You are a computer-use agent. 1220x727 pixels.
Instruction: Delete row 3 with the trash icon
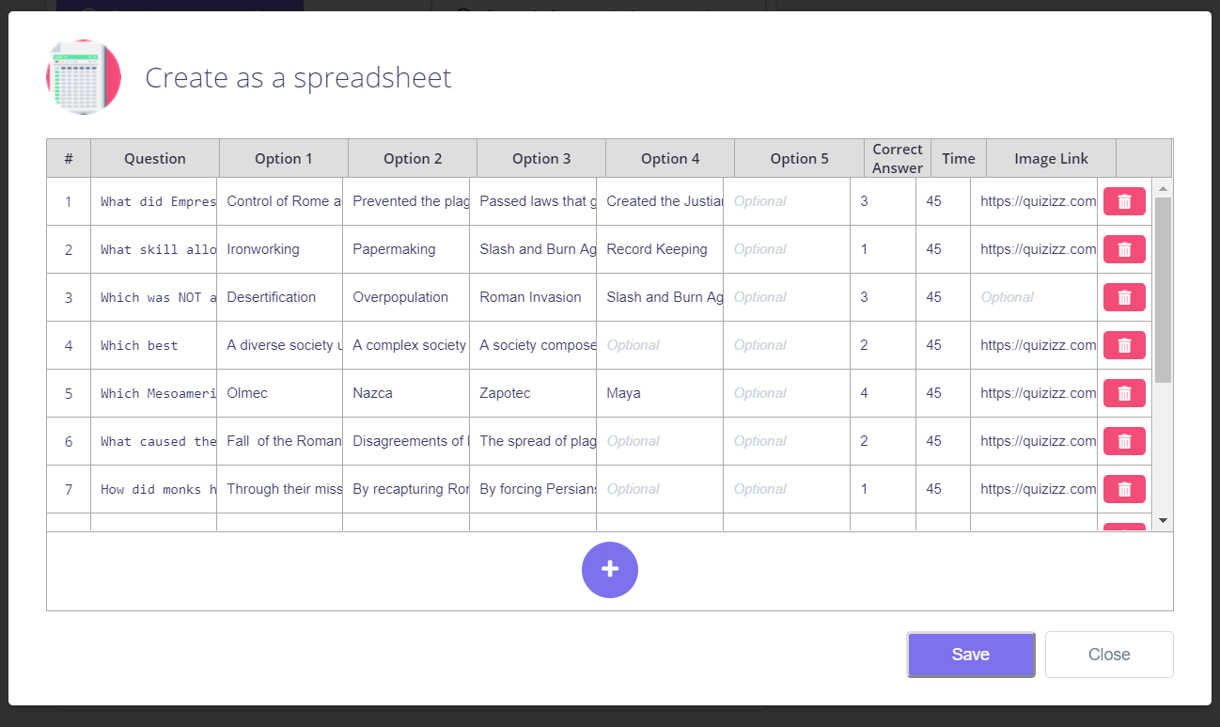(1124, 297)
